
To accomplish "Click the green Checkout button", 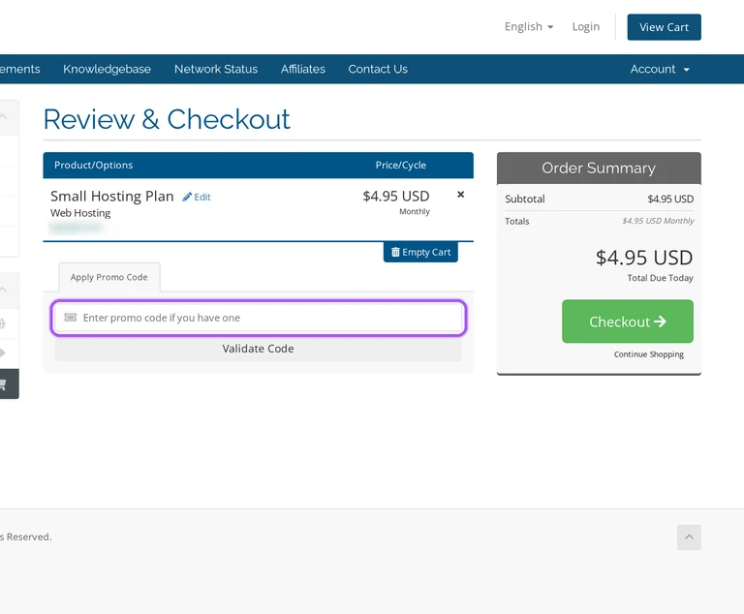I will tap(628, 322).
